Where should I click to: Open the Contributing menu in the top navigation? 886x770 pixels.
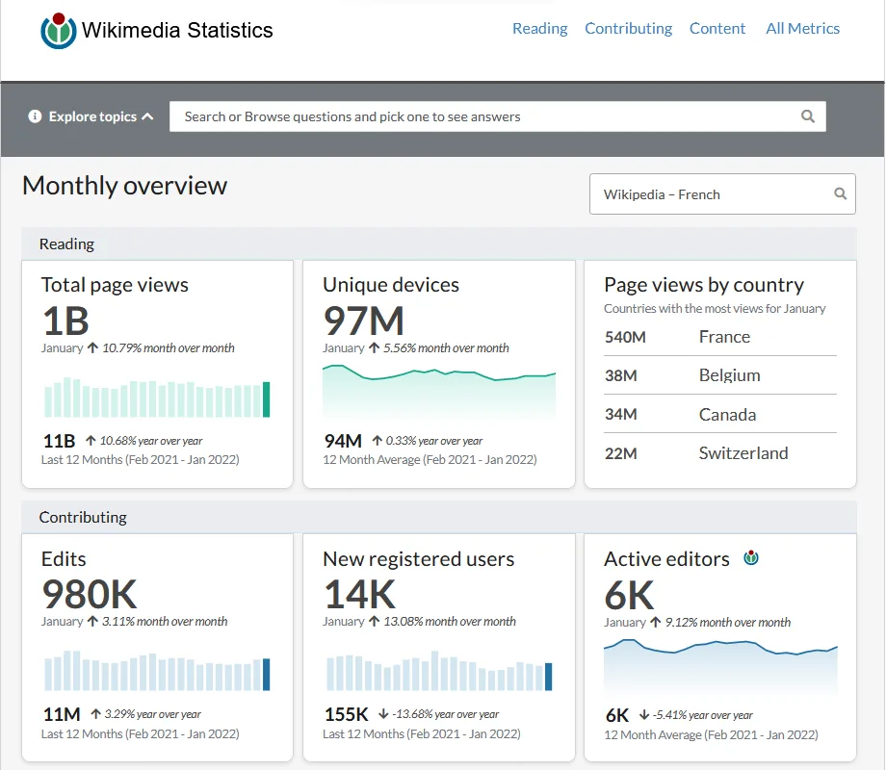tap(628, 28)
